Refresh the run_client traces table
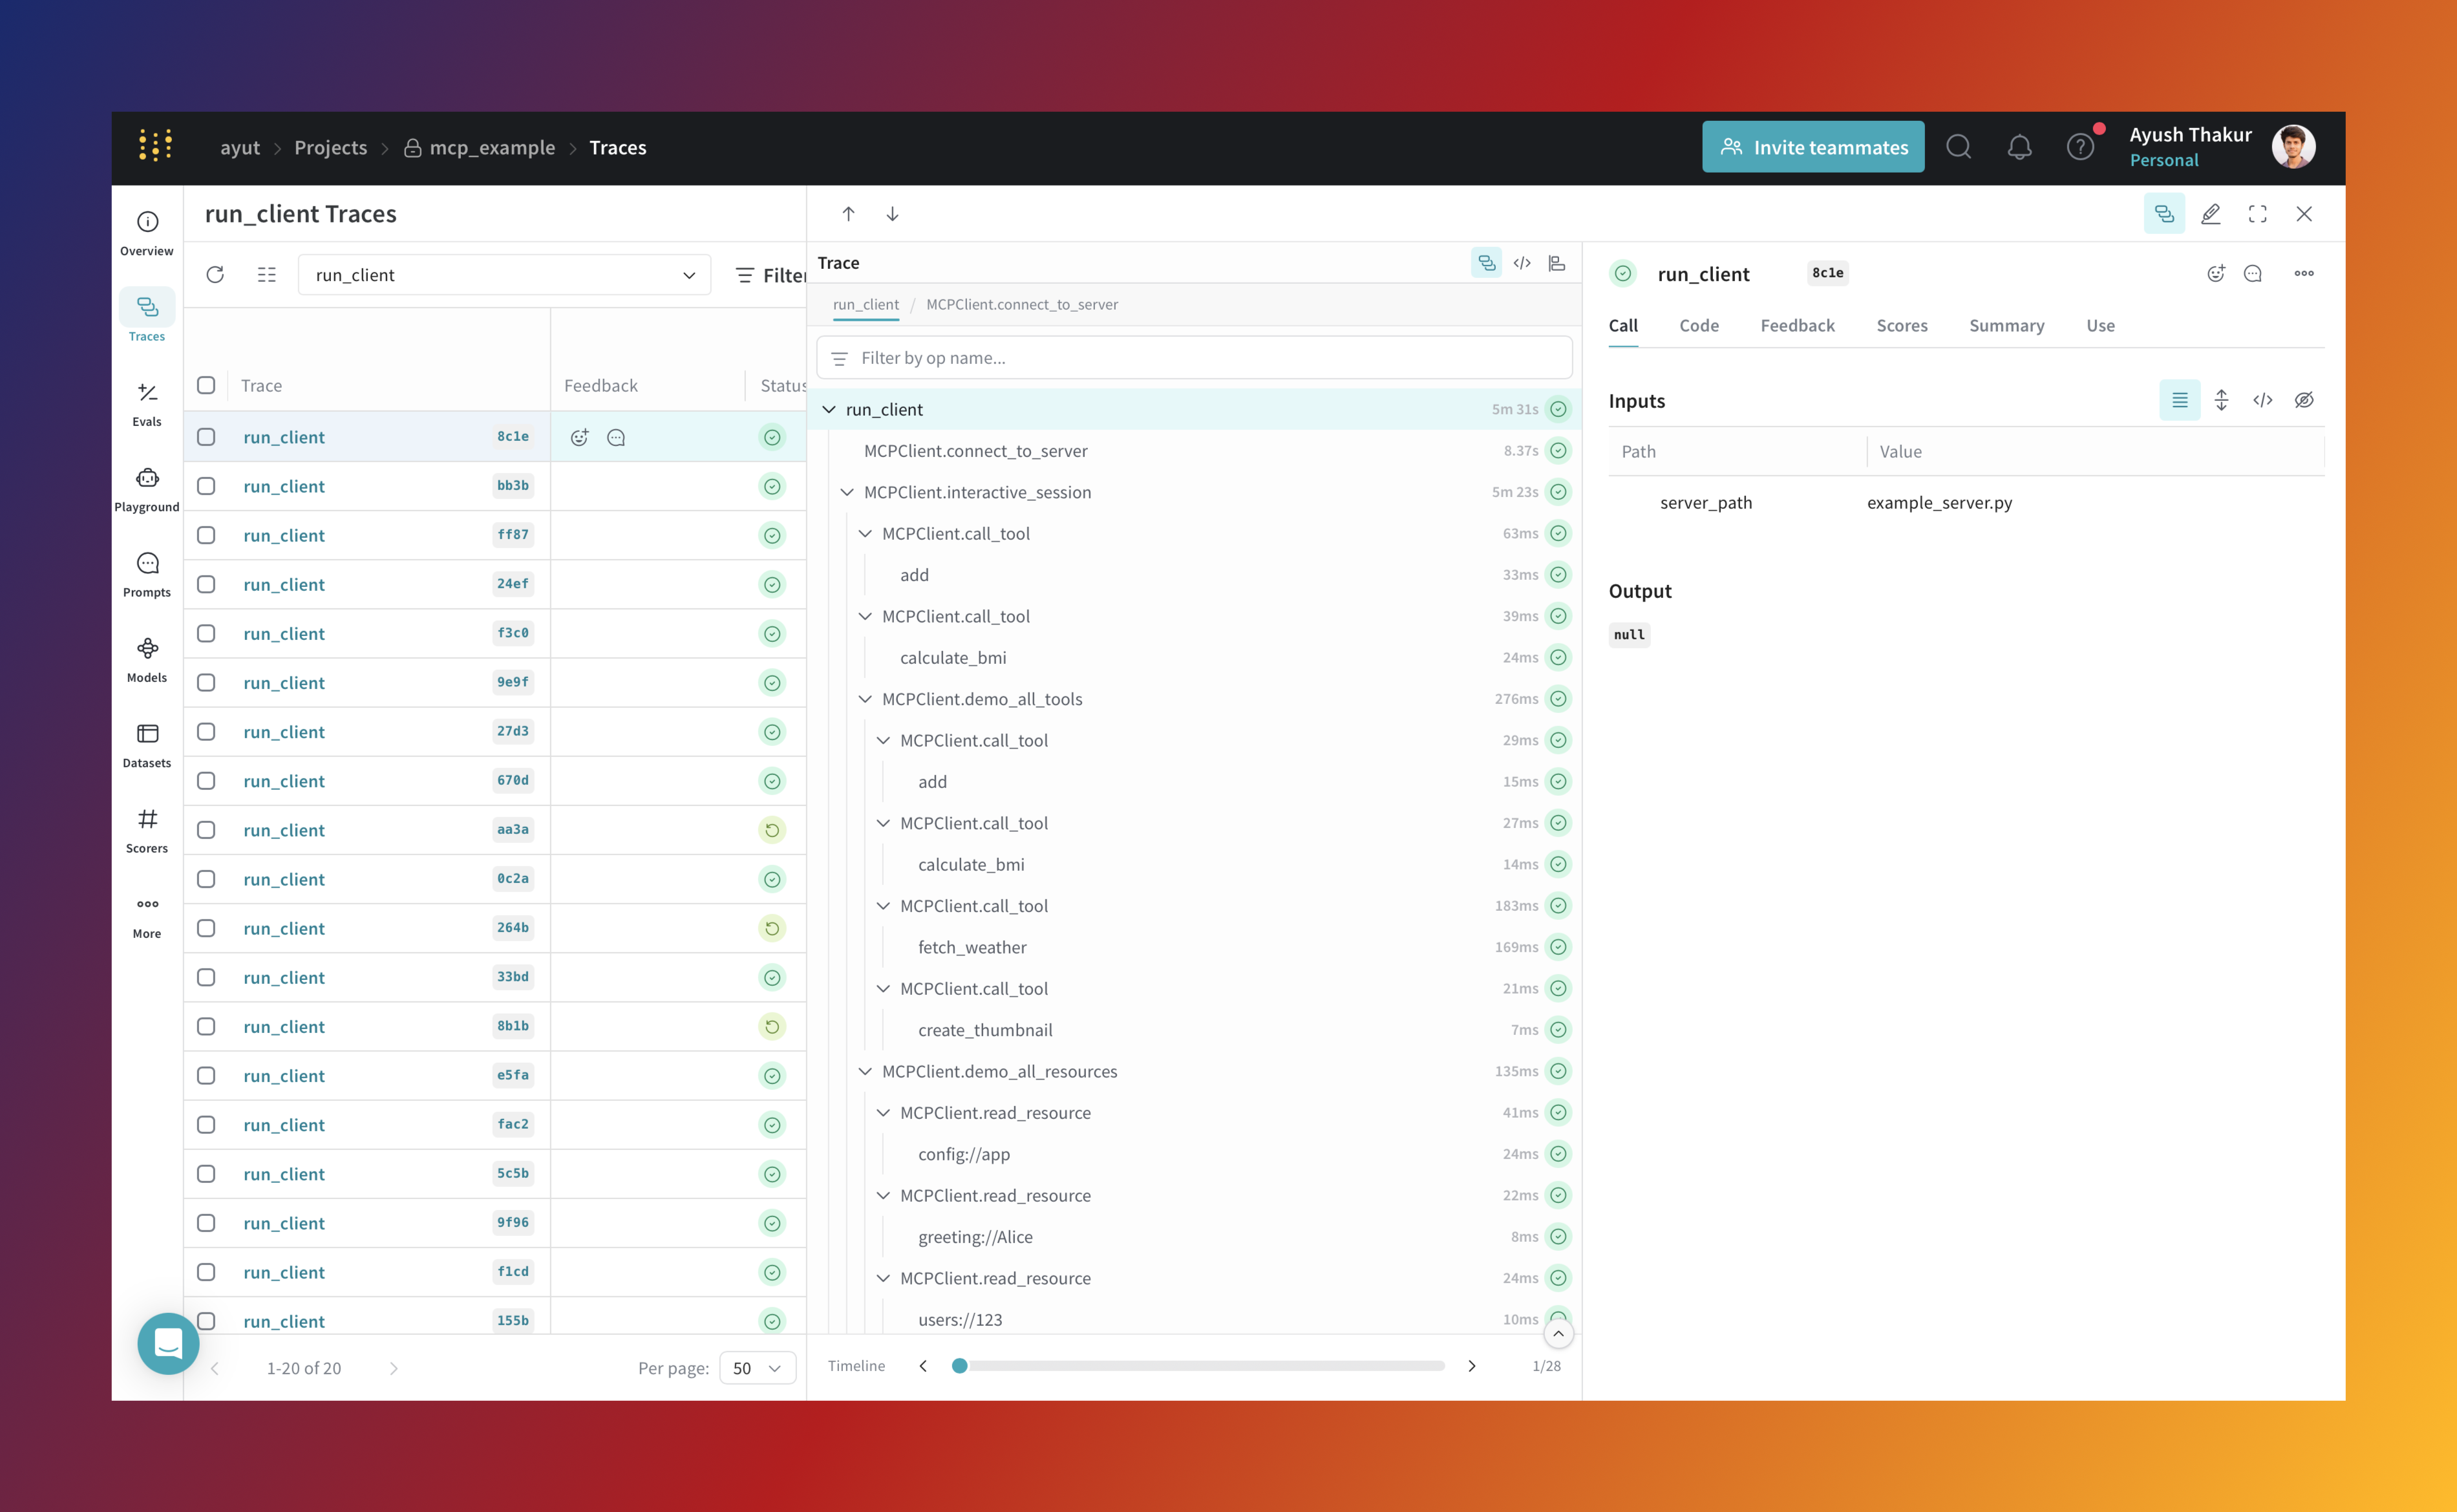 coord(215,275)
